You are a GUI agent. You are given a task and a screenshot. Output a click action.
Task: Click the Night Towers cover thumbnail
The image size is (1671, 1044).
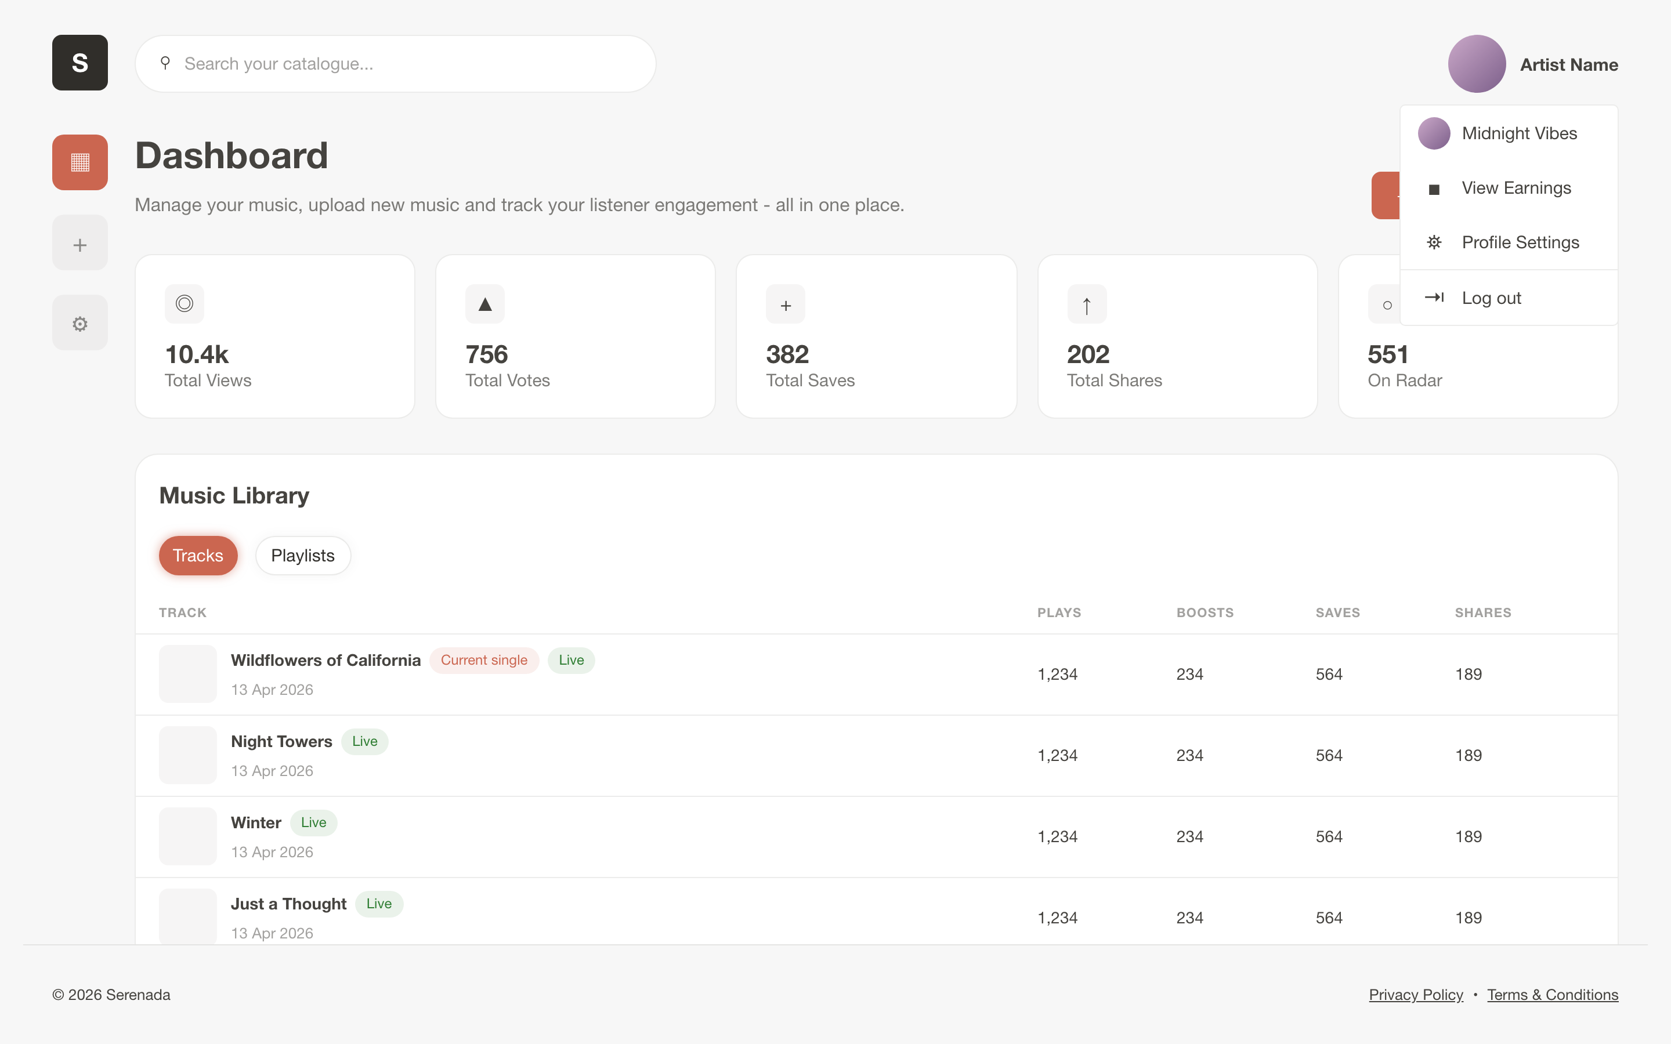click(x=188, y=755)
